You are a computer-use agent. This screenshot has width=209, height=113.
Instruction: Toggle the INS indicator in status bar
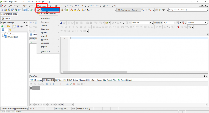[x=13, y=112]
